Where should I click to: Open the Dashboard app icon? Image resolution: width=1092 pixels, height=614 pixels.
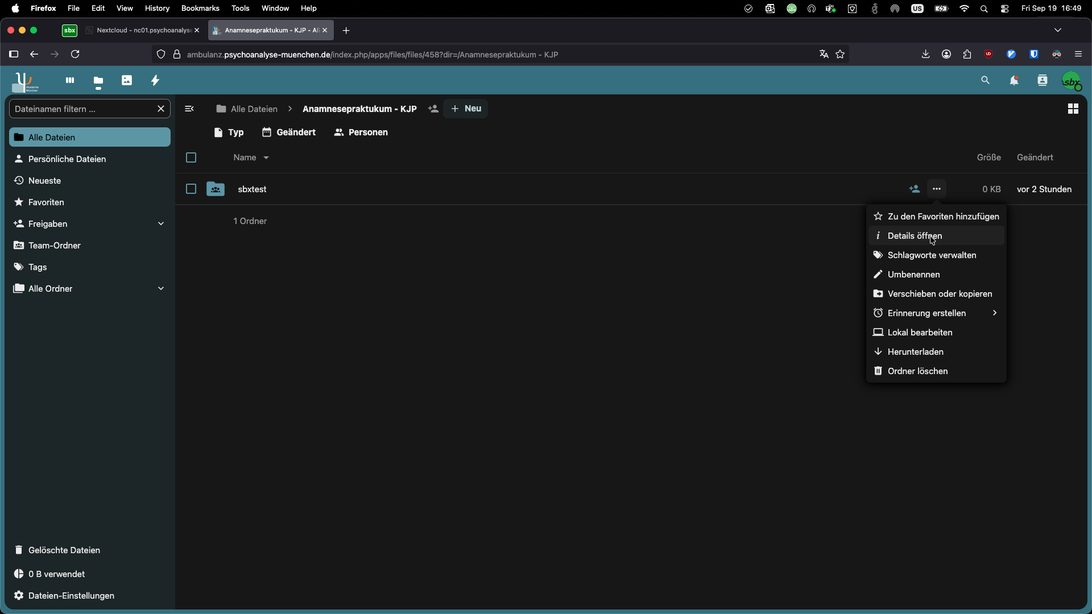coord(70,81)
